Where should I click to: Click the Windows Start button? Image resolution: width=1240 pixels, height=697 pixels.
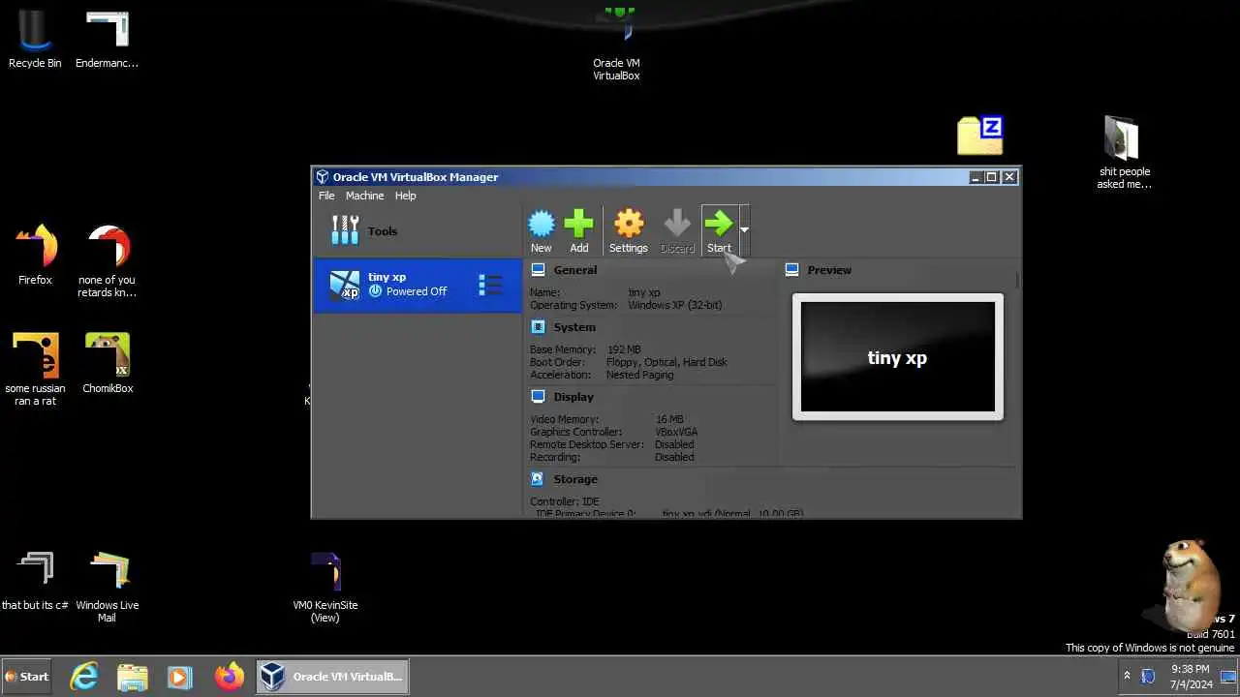27,677
